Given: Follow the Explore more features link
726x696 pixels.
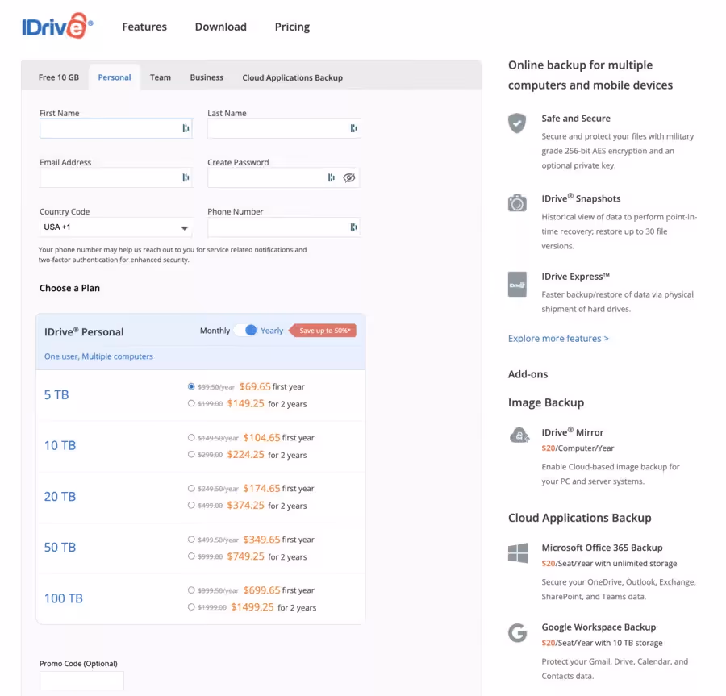Looking at the screenshot, I should coord(558,338).
